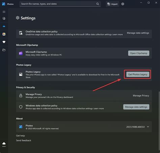Viewport: 160px width, 153px height.
Task: Click the Microsoft Clipchamp section heading
Action: click(x=27, y=45)
